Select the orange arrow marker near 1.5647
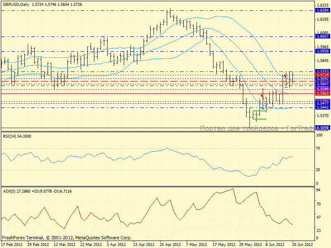 288,83
